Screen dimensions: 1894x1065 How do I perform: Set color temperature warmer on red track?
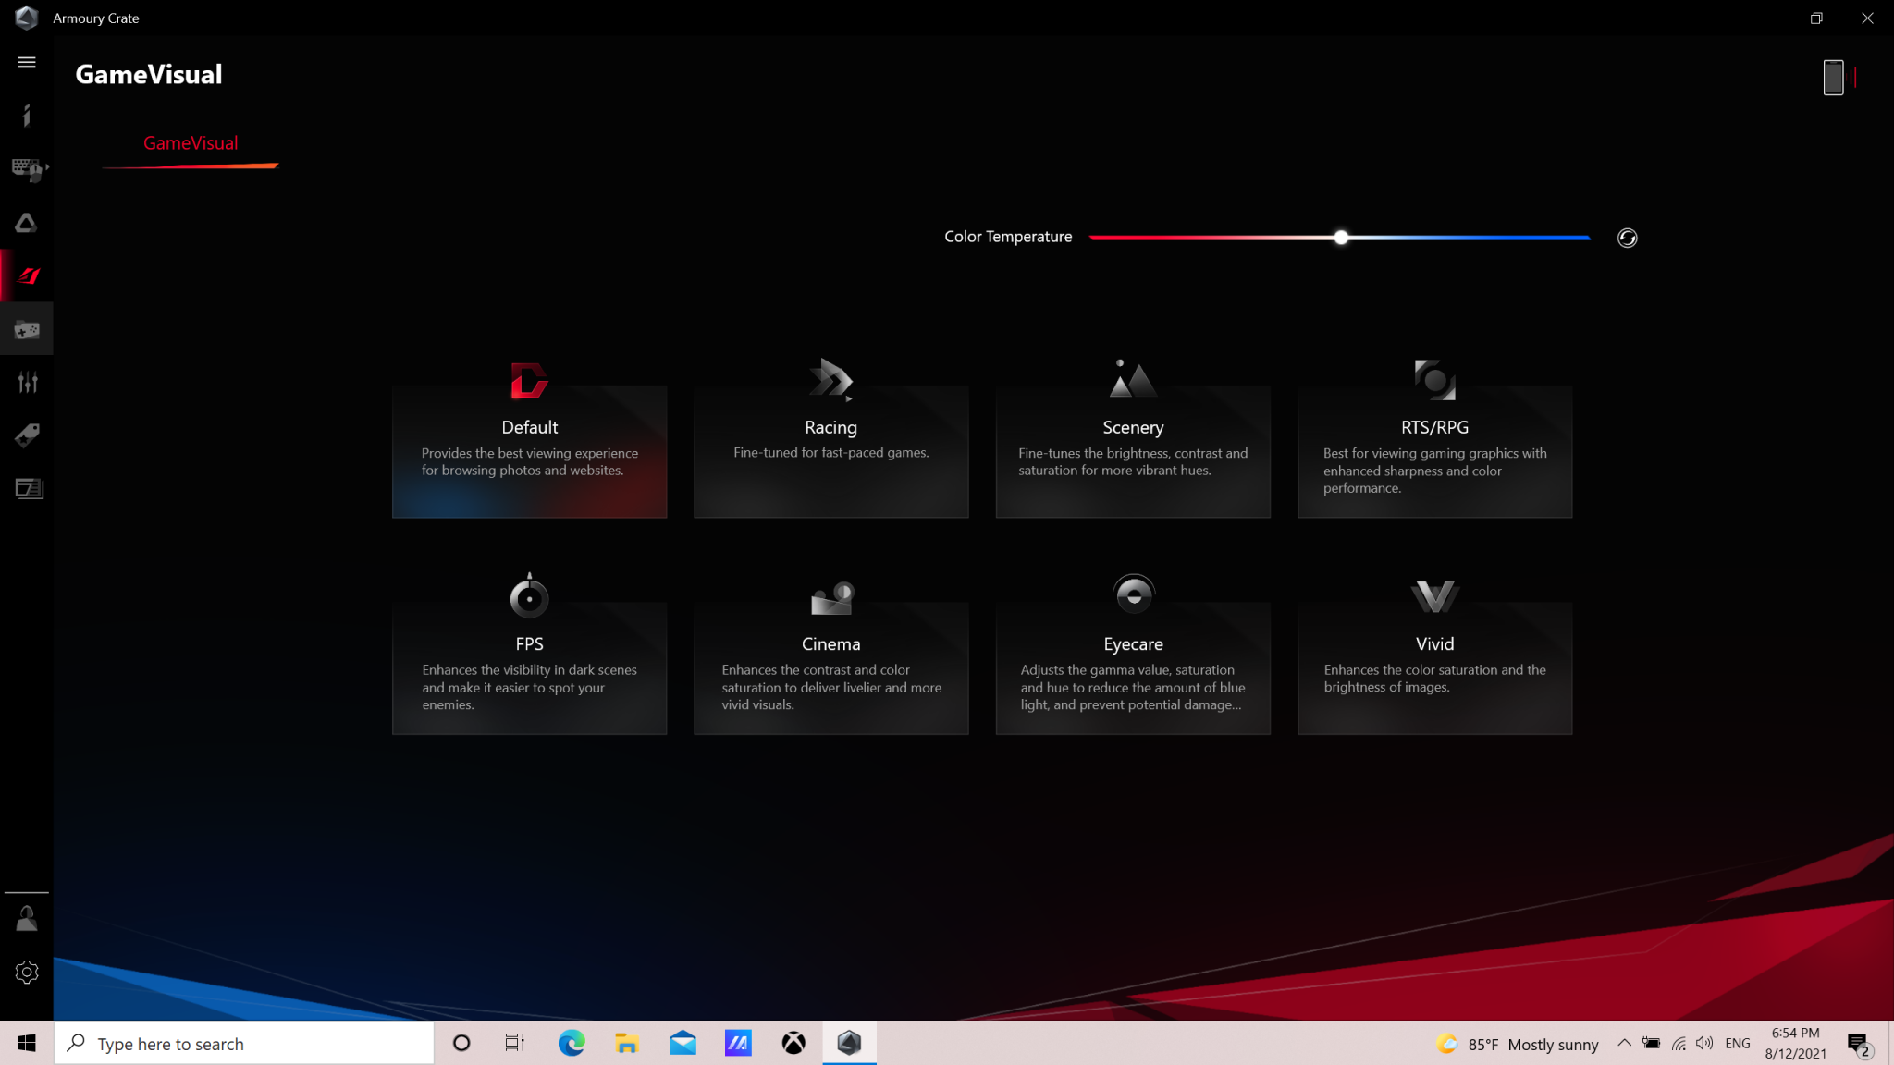click(1211, 238)
